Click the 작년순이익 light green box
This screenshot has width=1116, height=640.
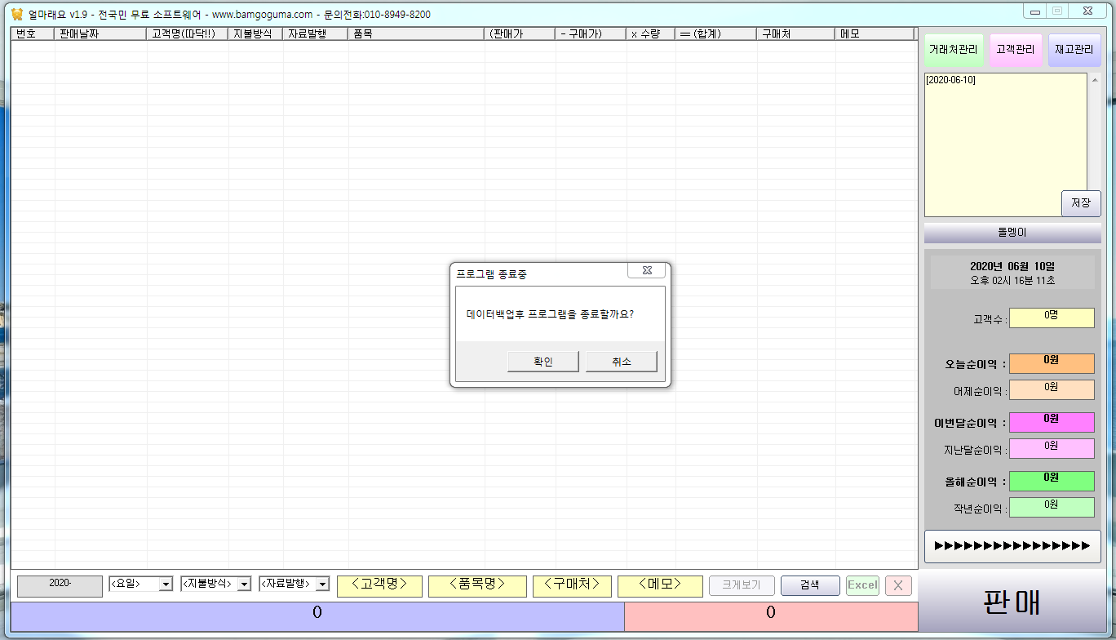[x=1052, y=507]
